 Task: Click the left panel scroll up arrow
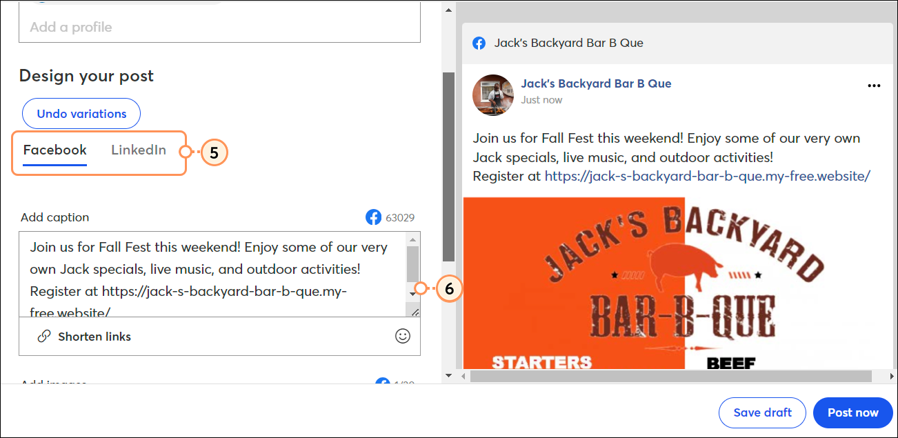pyautogui.click(x=448, y=10)
